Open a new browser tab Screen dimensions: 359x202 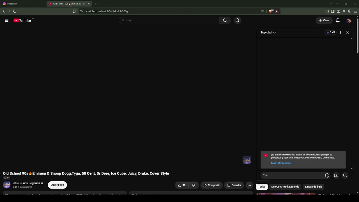click(x=96, y=4)
